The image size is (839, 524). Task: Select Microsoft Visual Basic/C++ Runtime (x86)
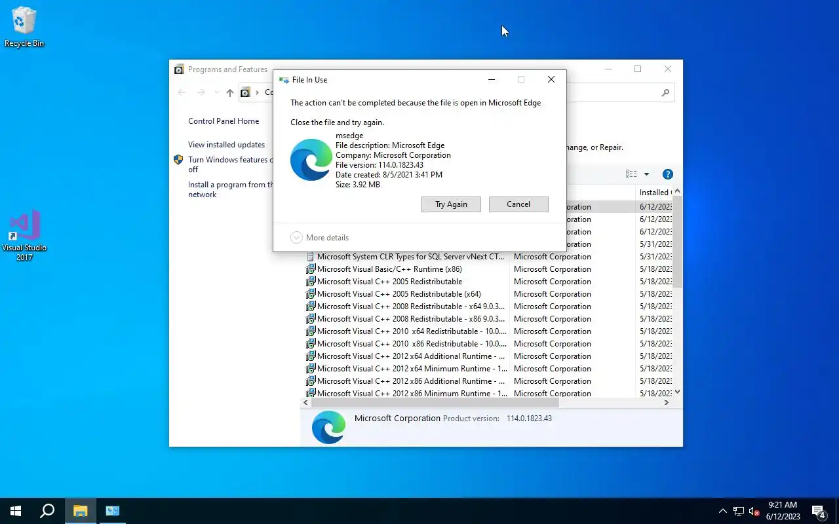488,269
